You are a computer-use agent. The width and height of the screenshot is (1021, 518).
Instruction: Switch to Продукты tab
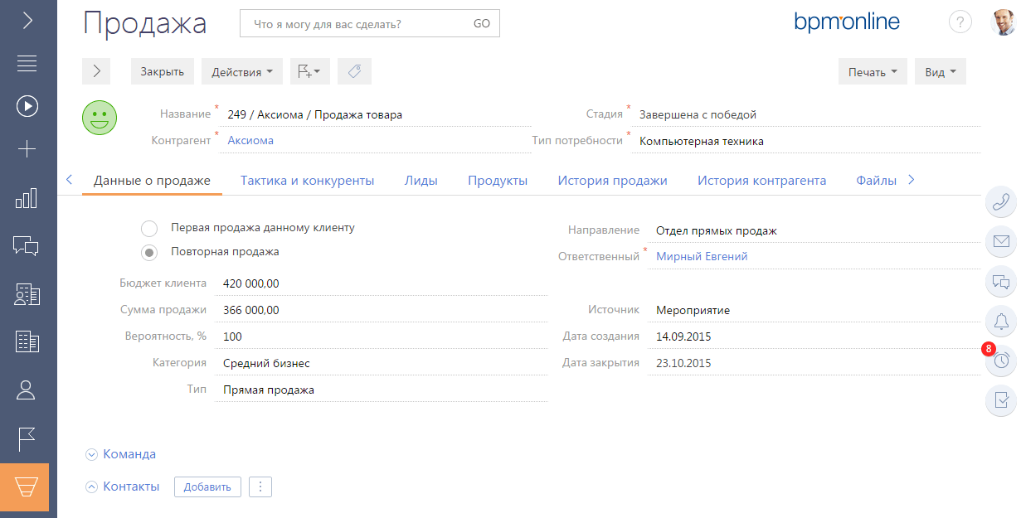(x=498, y=181)
